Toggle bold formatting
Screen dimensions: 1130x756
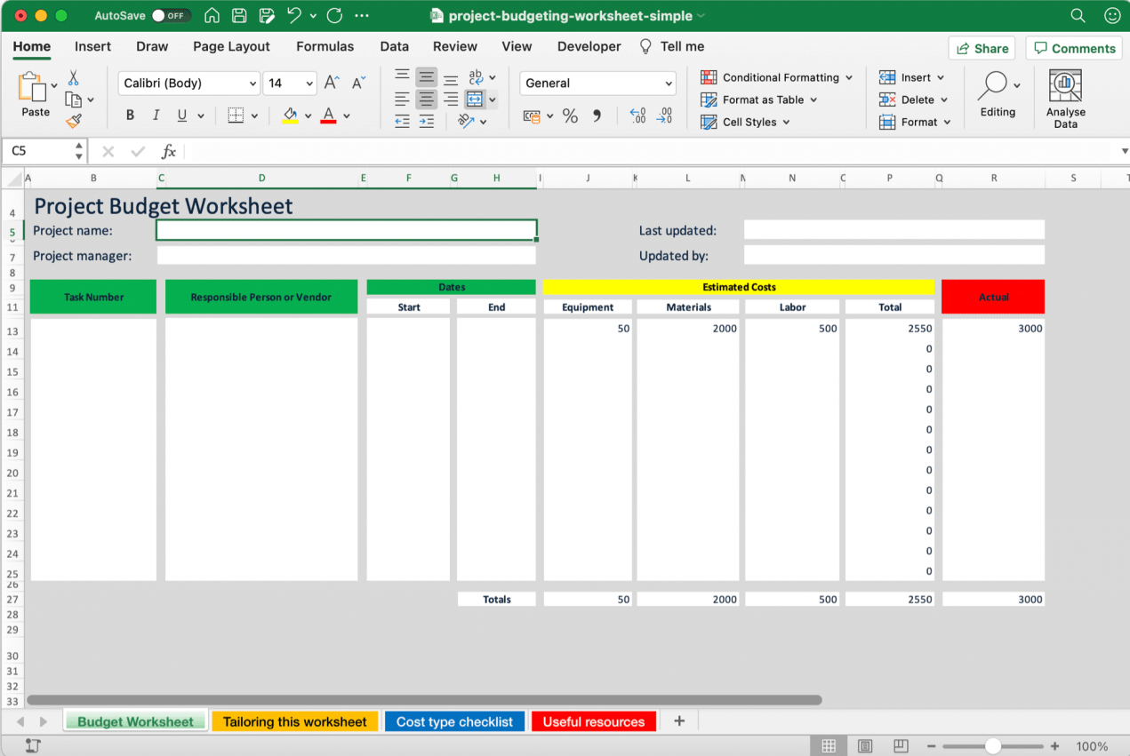point(130,115)
